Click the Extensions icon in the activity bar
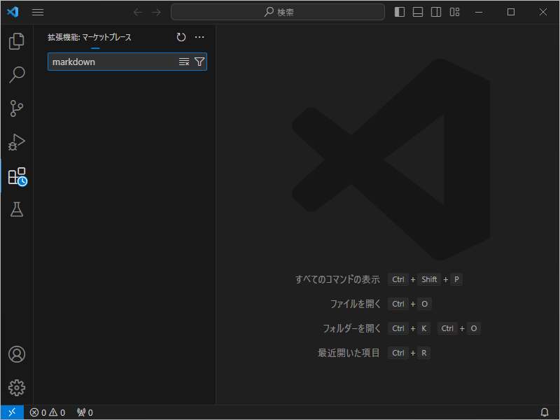Screen dimensions: 560x420 pyautogui.click(x=16, y=176)
